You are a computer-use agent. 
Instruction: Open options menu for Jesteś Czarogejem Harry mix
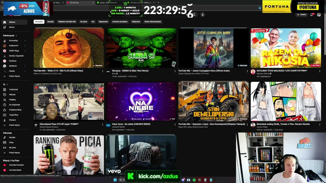247,71
